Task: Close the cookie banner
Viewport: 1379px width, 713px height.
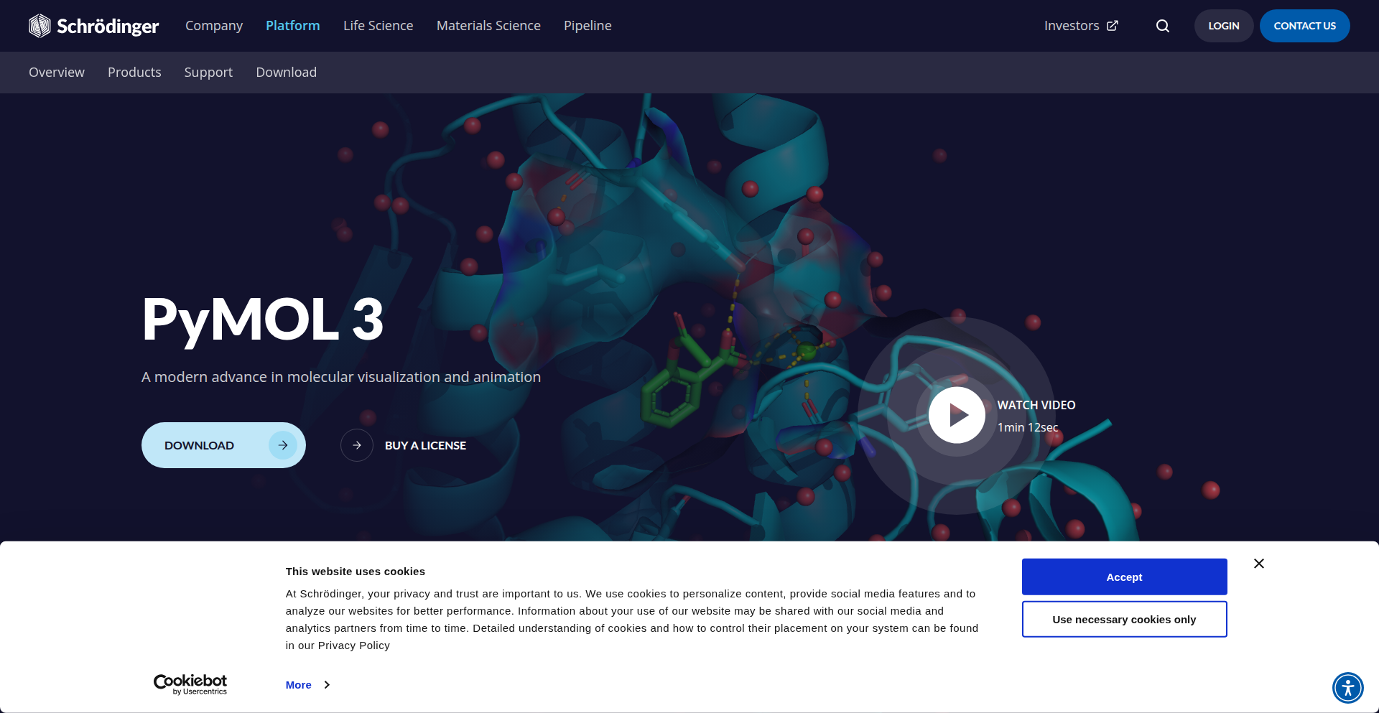Action: pyautogui.click(x=1259, y=564)
